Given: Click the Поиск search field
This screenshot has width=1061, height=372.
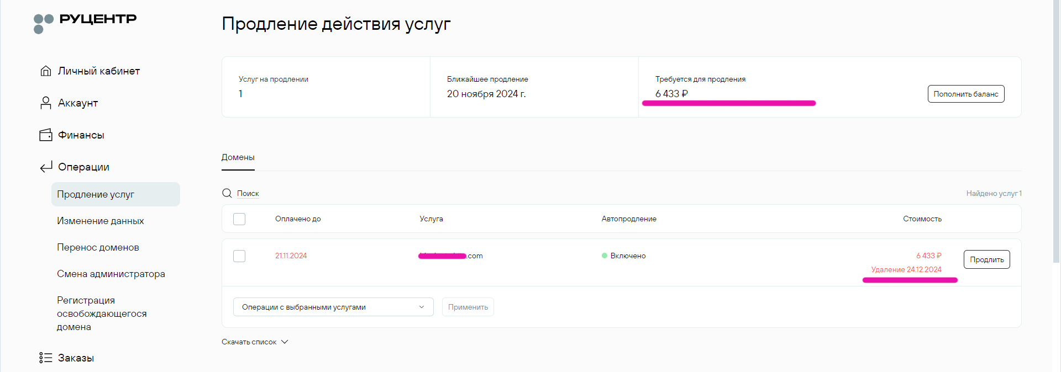Looking at the screenshot, I should coord(248,194).
